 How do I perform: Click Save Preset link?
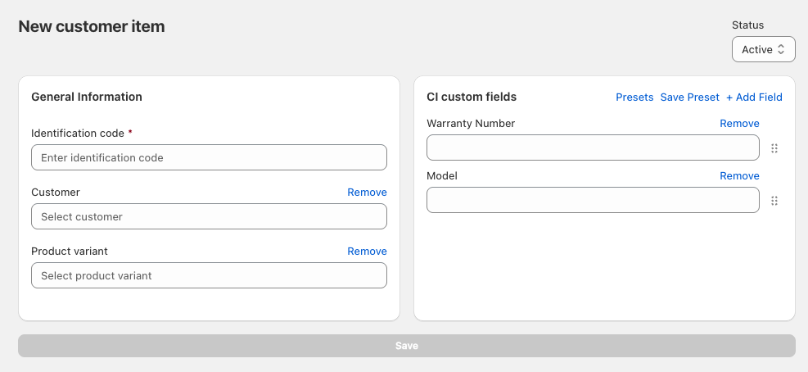click(x=689, y=98)
